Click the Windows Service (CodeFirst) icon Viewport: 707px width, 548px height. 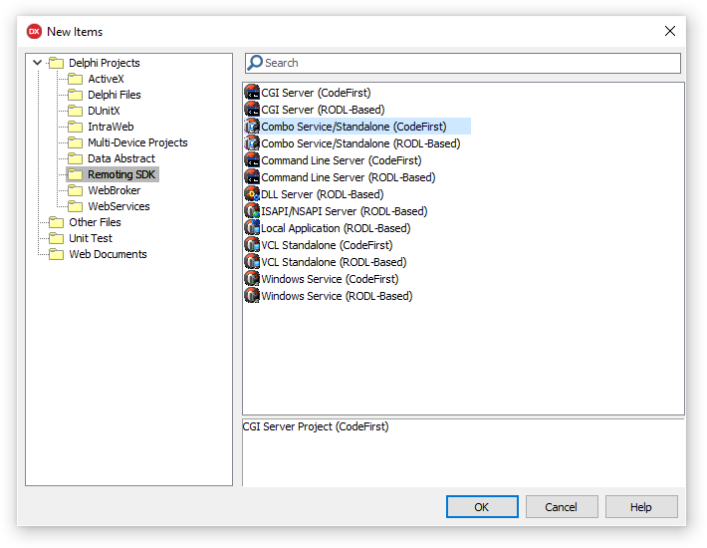(x=252, y=279)
